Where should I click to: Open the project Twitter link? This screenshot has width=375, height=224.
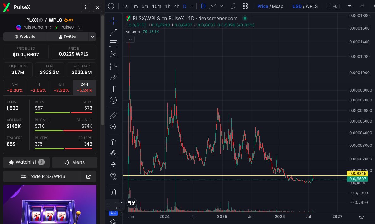point(68,37)
